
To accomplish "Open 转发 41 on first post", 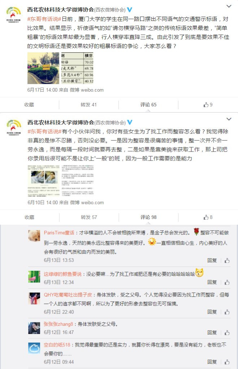I will [x=88, y=105].
